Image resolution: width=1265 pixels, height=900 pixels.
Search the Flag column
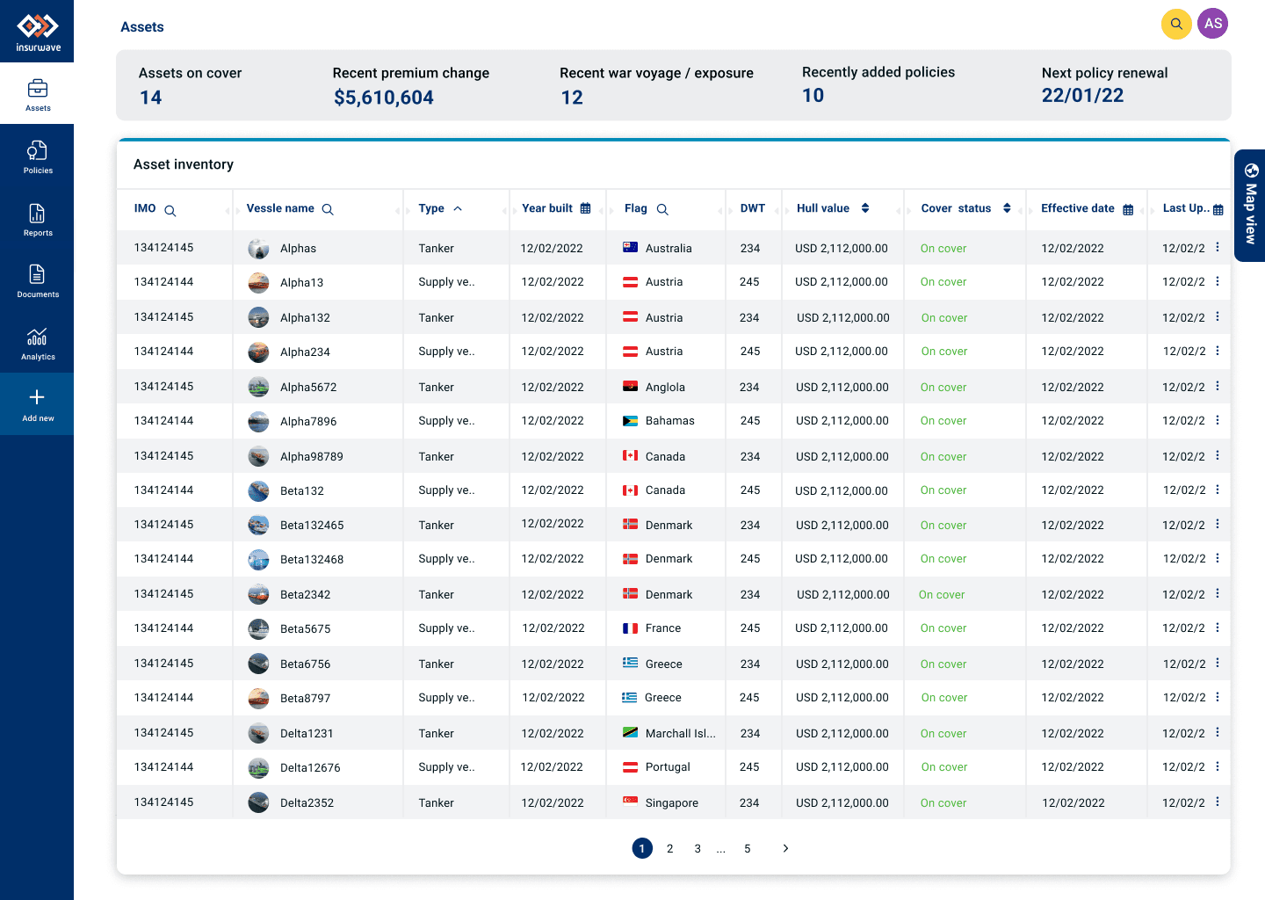(662, 209)
